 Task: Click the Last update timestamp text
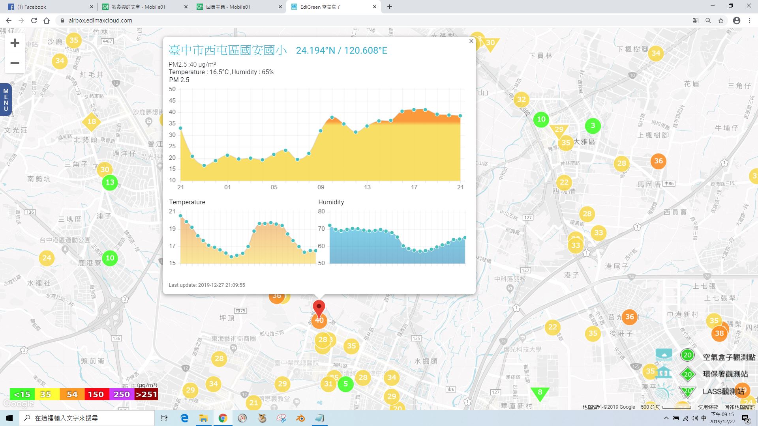(207, 285)
